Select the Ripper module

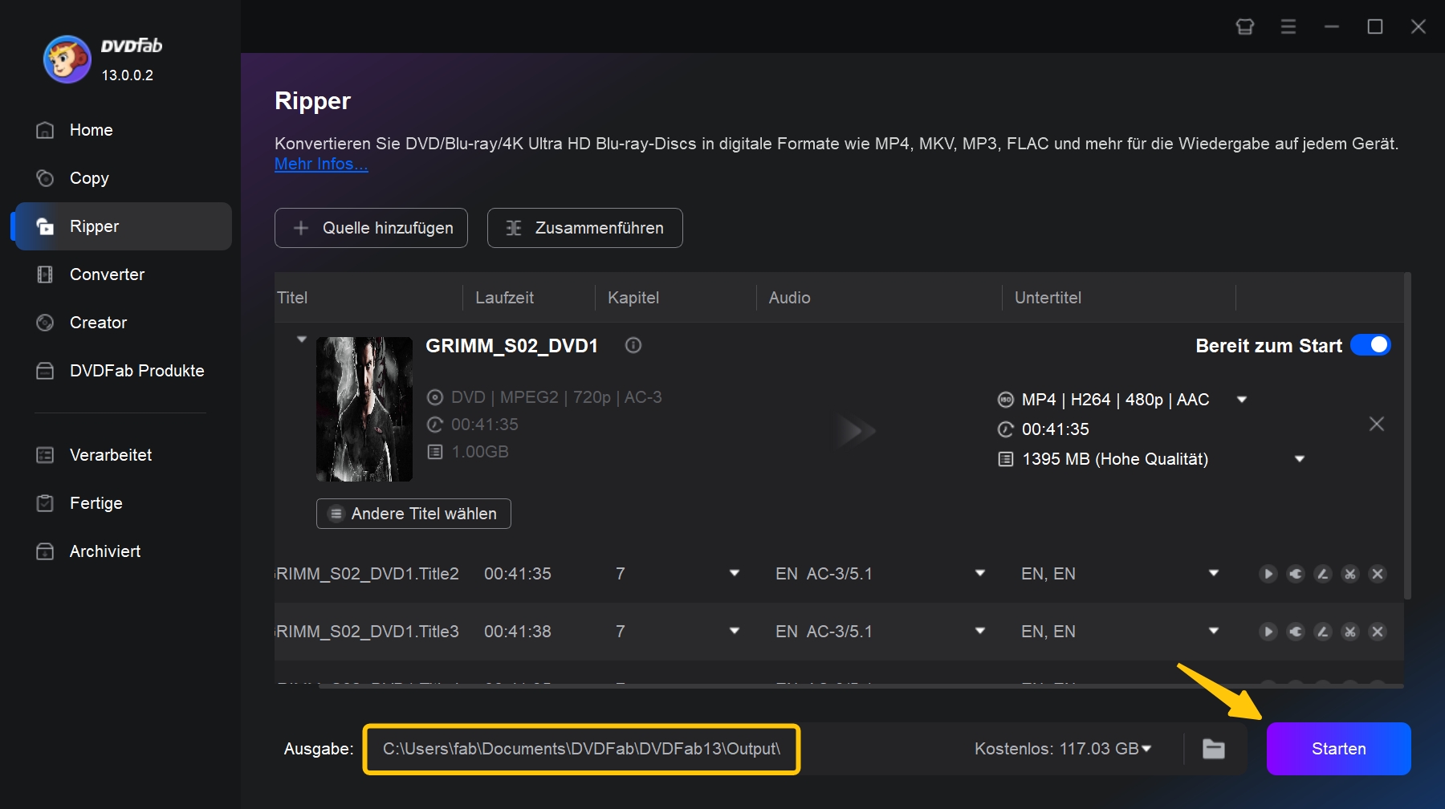pos(124,226)
